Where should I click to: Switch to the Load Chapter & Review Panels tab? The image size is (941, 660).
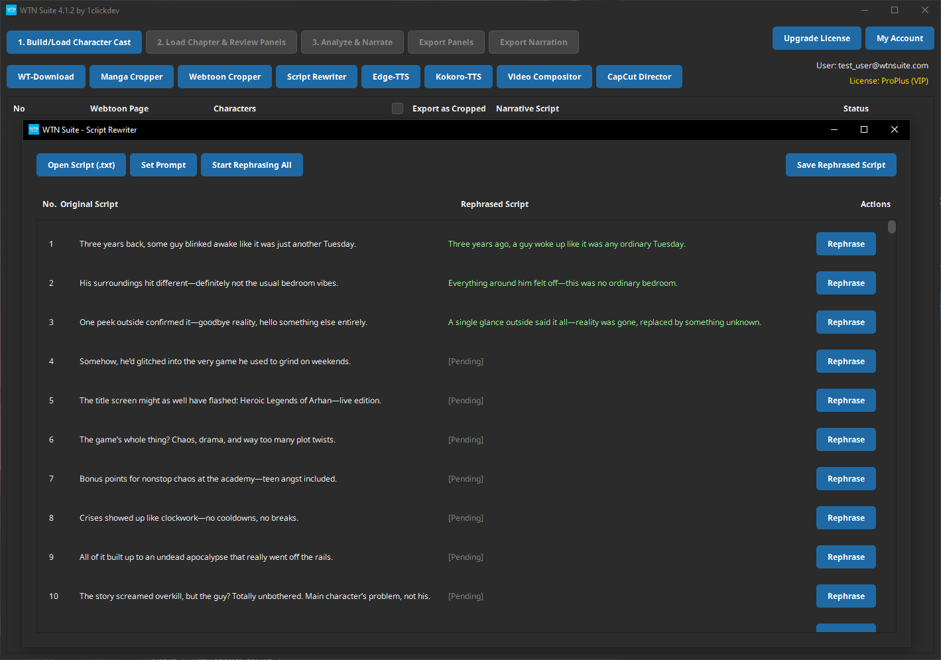click(x=221, y=42)
